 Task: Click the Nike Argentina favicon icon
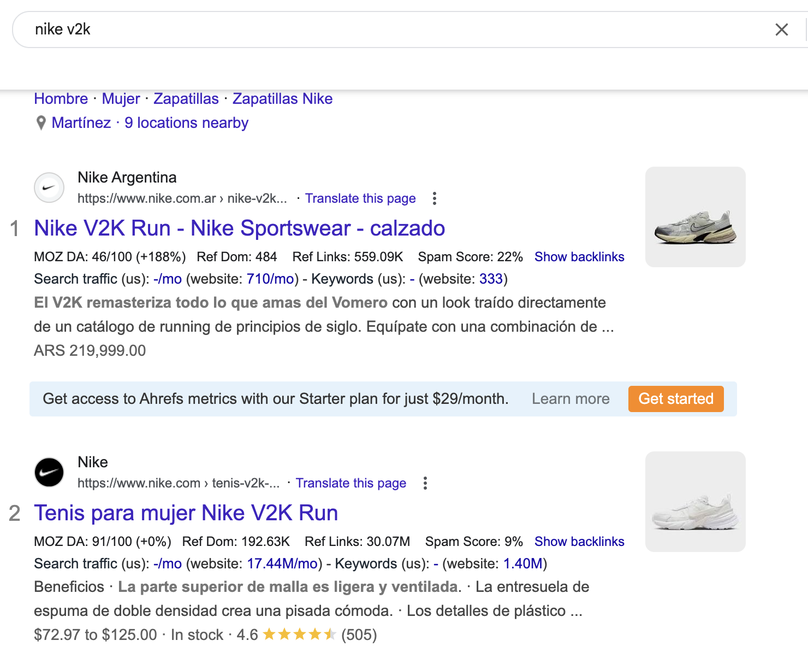pos(49,187)
